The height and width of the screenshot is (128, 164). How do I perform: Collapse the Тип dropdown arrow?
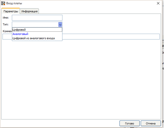point(60,25)
